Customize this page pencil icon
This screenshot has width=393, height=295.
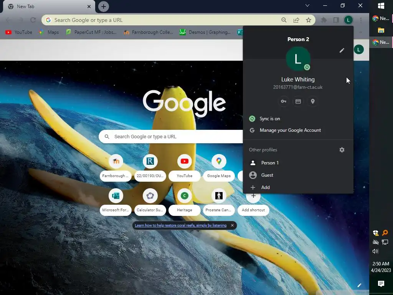359,285
